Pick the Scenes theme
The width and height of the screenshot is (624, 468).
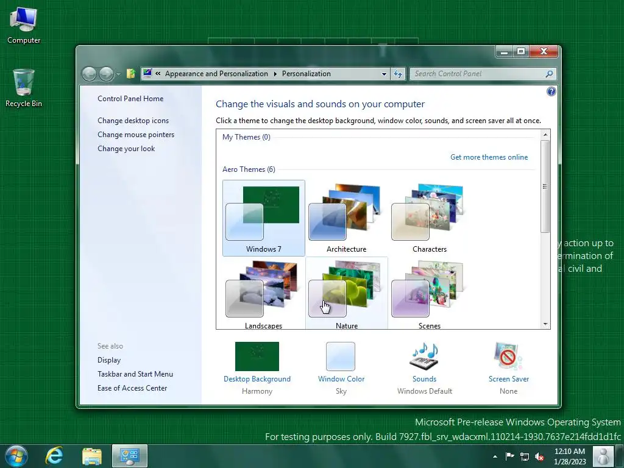[x=430, y=293]
